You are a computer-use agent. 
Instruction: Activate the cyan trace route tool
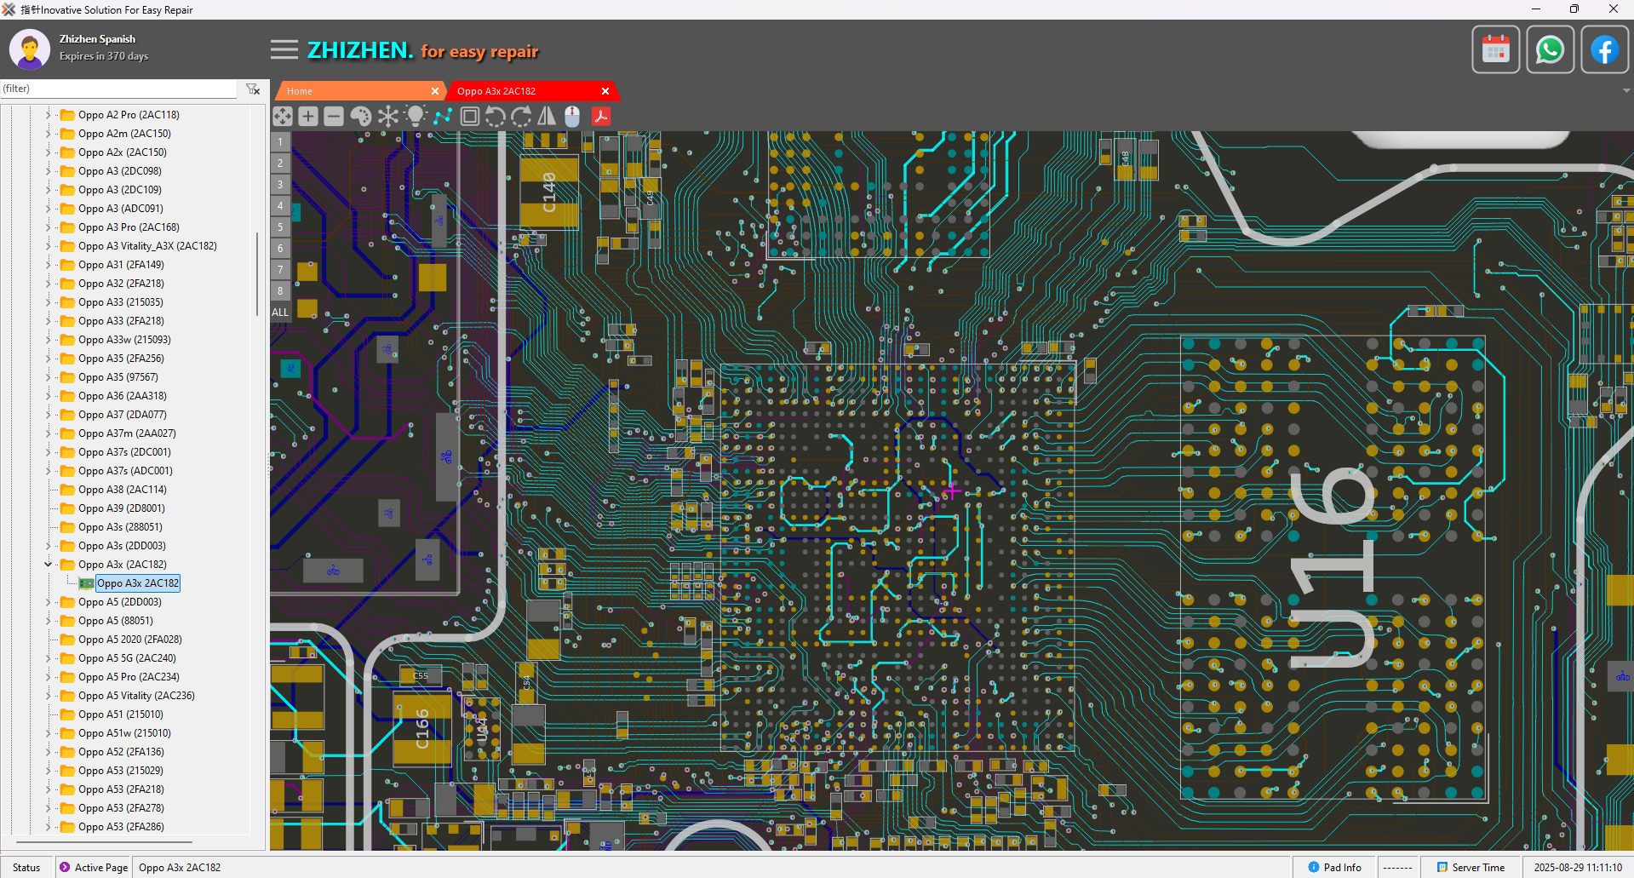pos(443,117)
